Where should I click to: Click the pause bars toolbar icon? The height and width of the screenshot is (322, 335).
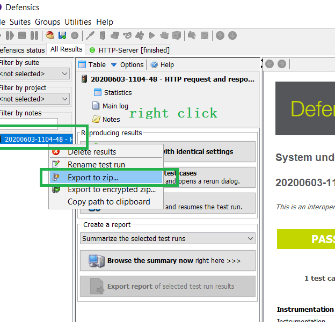click(x=34, y=35)
